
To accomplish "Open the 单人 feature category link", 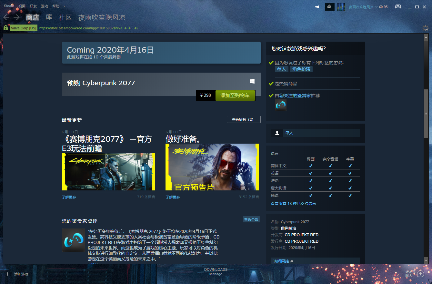I will [321, 133].
